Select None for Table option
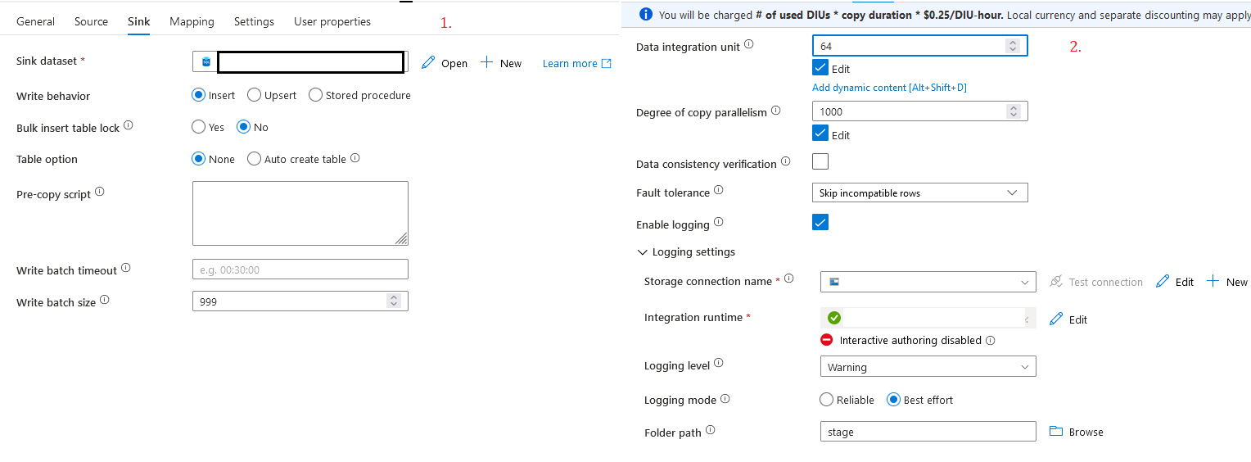This screenshot has width=1251, height=462. pos(198,159)
